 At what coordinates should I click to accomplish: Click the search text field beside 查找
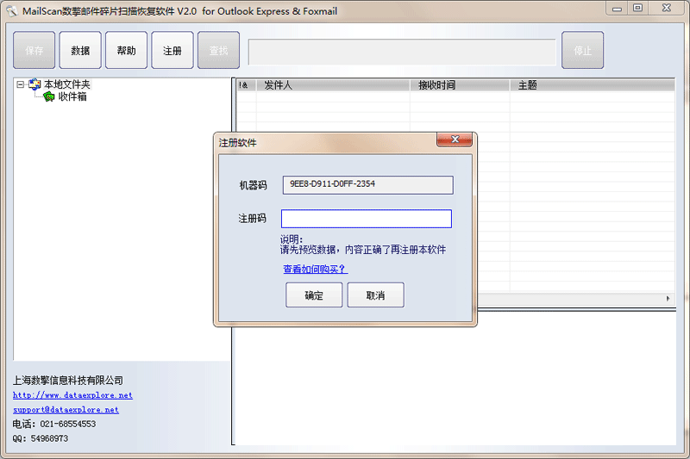[x=402, y=53]
